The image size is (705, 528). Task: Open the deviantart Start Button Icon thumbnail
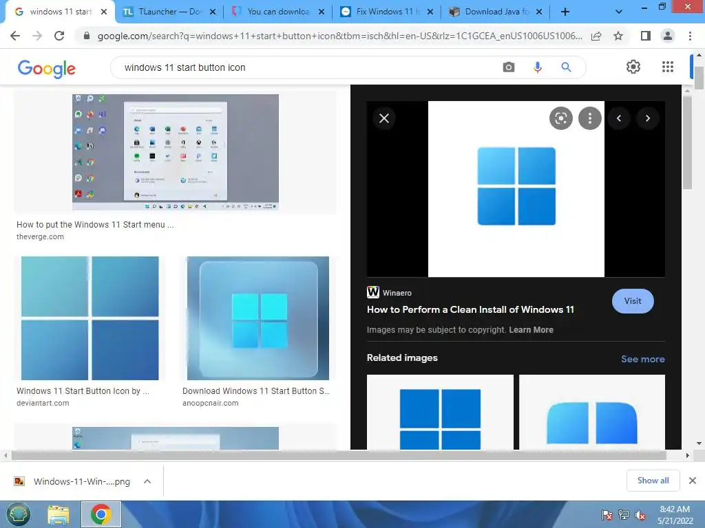tap(90, 318)
